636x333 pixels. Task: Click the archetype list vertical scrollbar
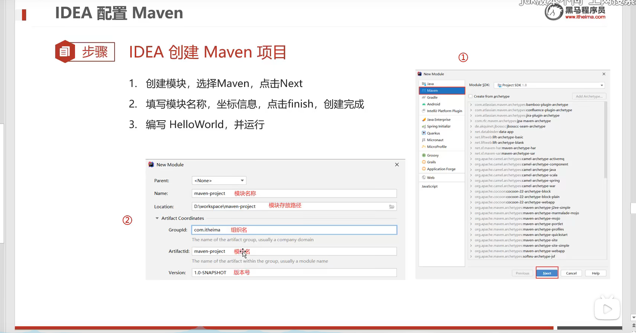point(605,140)
